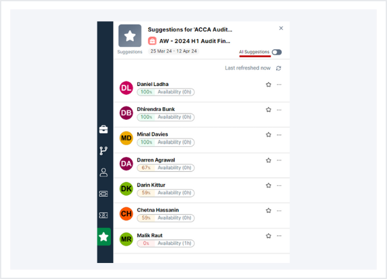Close the Suggestions panel

281,29
